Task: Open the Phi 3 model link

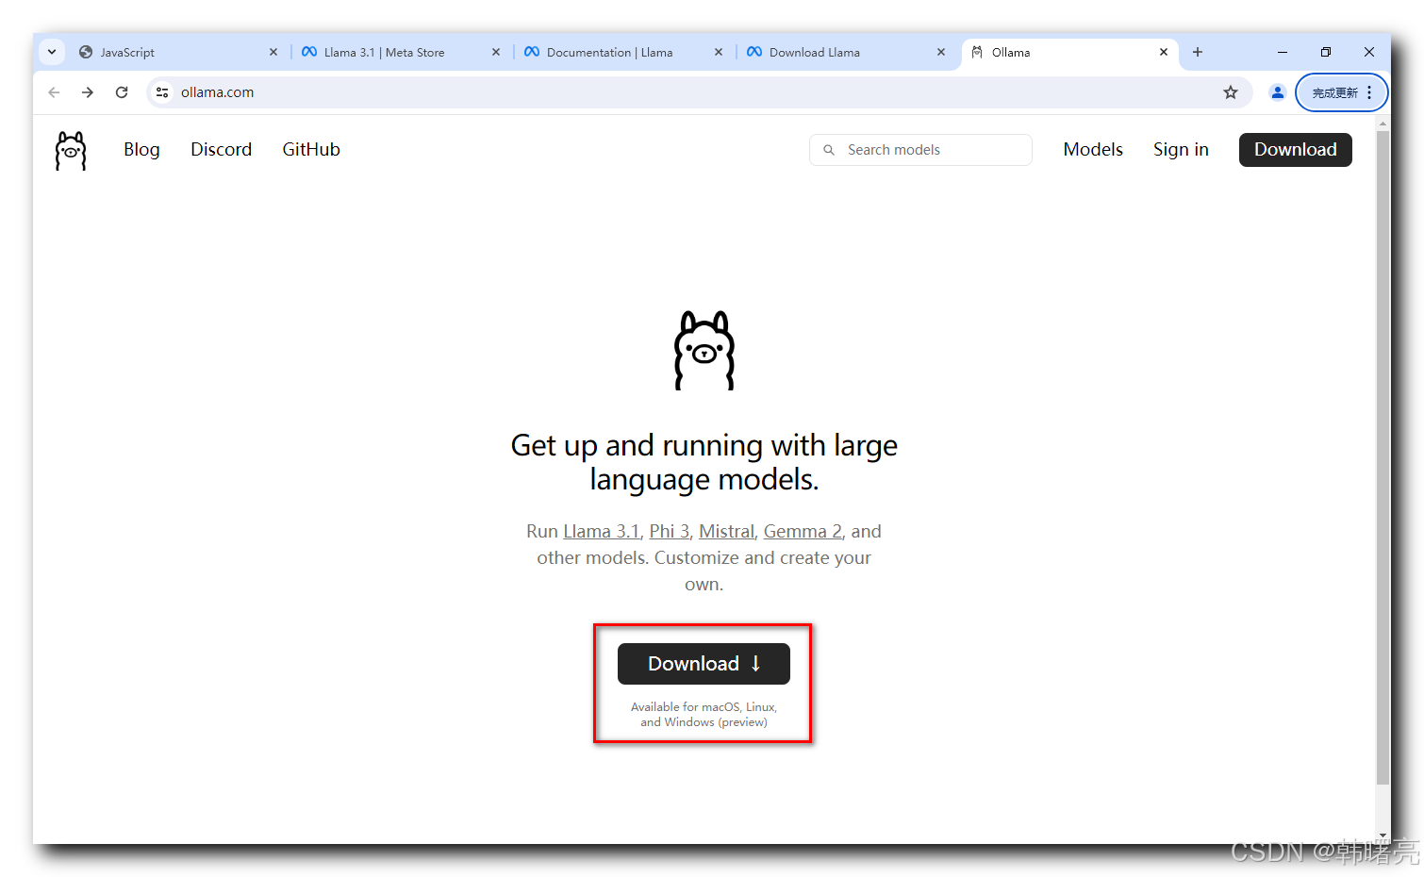Action: point(670,531)
